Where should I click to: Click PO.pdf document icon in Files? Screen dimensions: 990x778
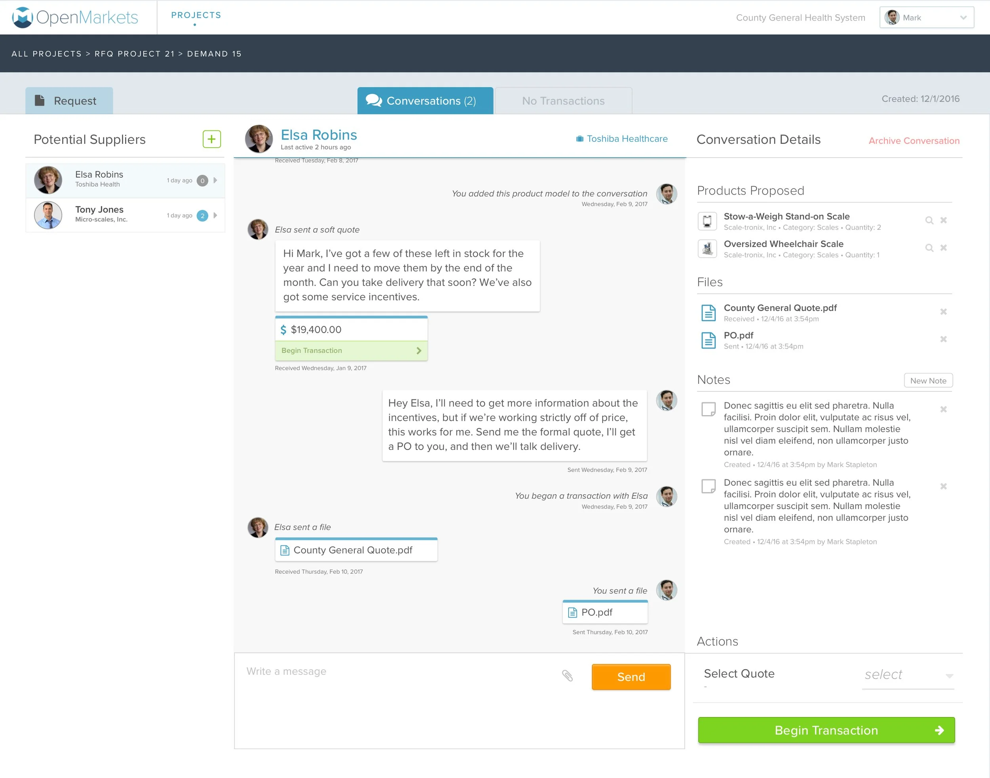click(708, 340)
